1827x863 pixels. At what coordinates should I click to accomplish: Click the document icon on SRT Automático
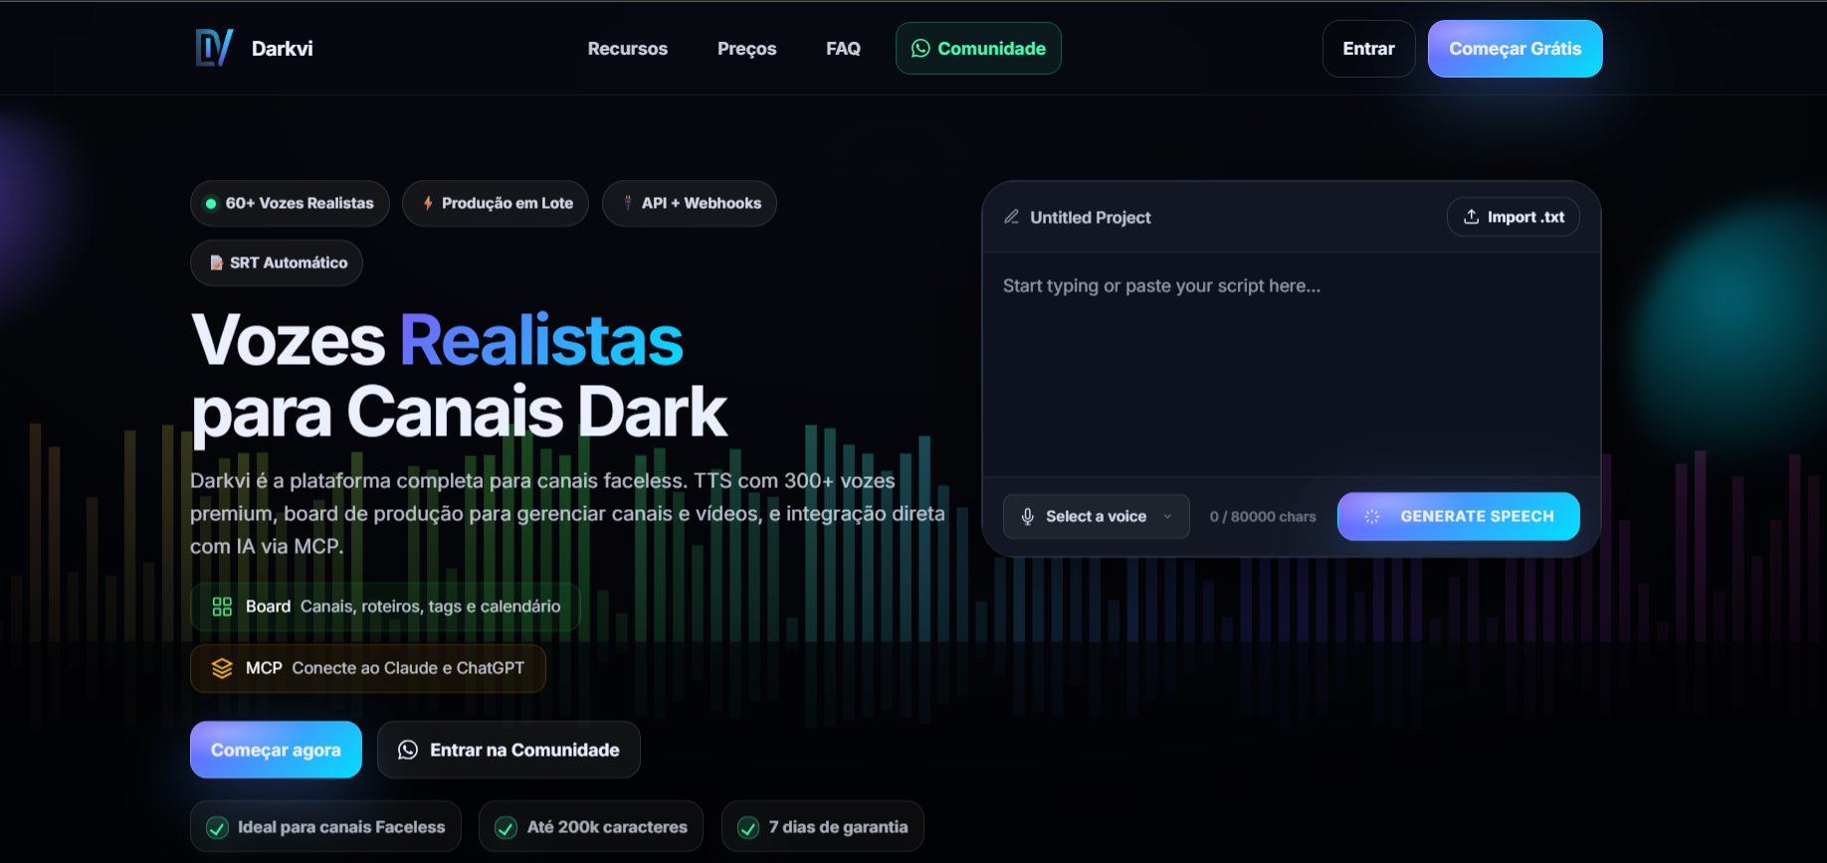click(x=216, y=262)
